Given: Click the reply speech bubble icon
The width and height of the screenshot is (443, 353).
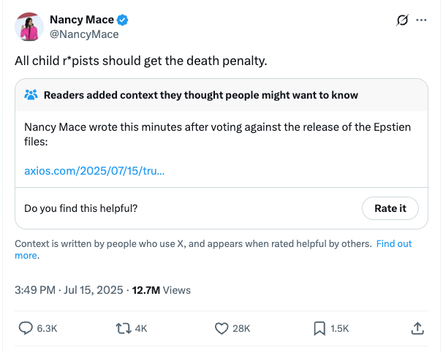Looking at the screenshot, I should [x=25, y=329].
